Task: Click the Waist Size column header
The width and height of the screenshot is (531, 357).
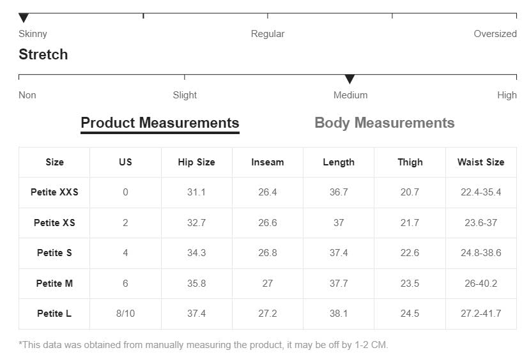Action: tap(481, 162)
